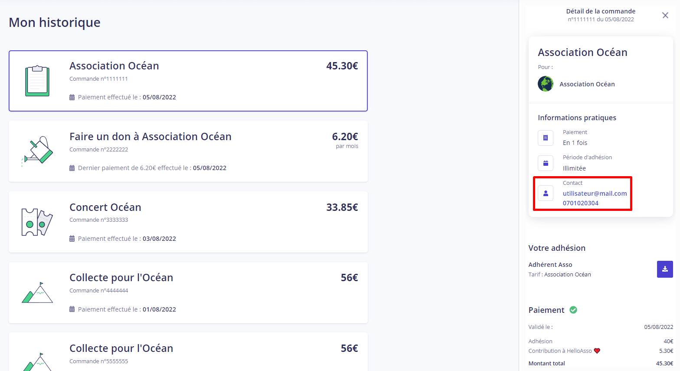This screenshot has width=680, height=371.
Task: Call phone number 0701020304
Action: point(581,203)
